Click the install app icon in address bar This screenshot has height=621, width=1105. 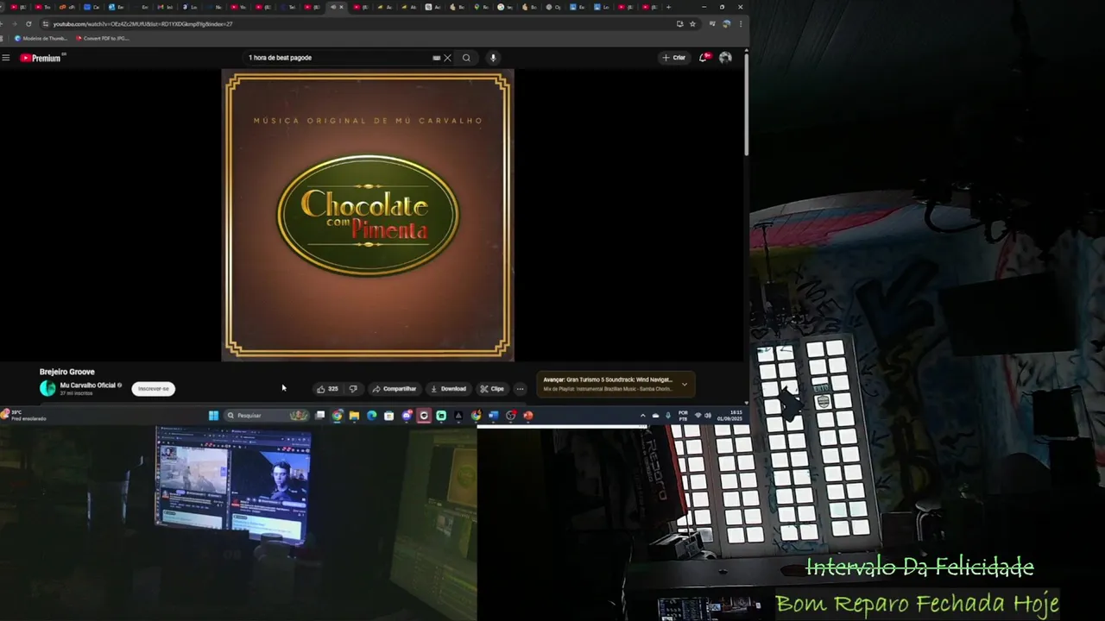point(680,24)
